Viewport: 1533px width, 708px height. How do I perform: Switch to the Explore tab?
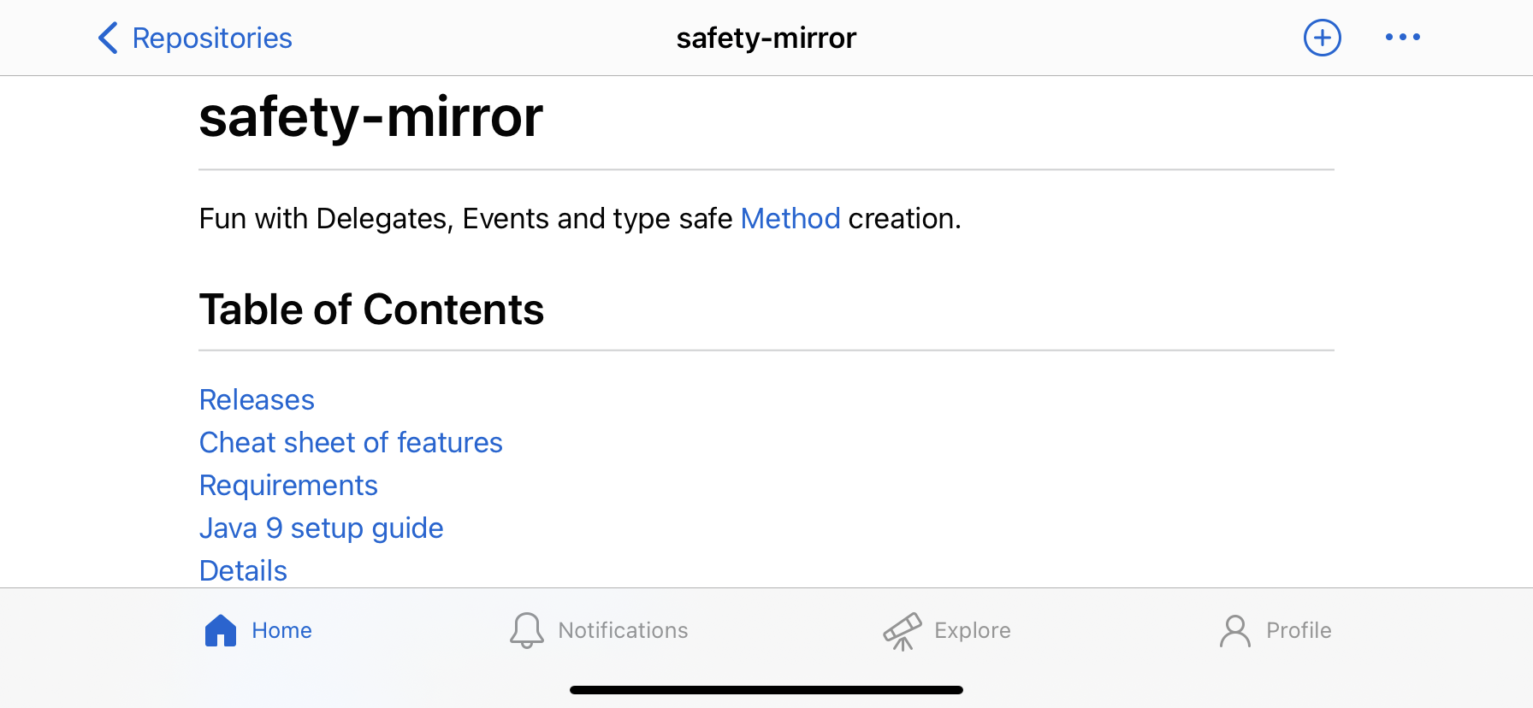946,630
